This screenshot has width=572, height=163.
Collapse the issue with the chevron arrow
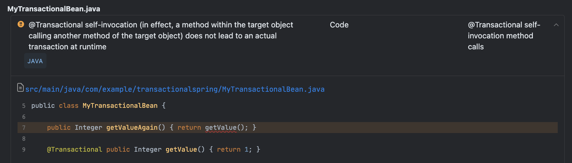pyautogui.click(x=556, y=25)
